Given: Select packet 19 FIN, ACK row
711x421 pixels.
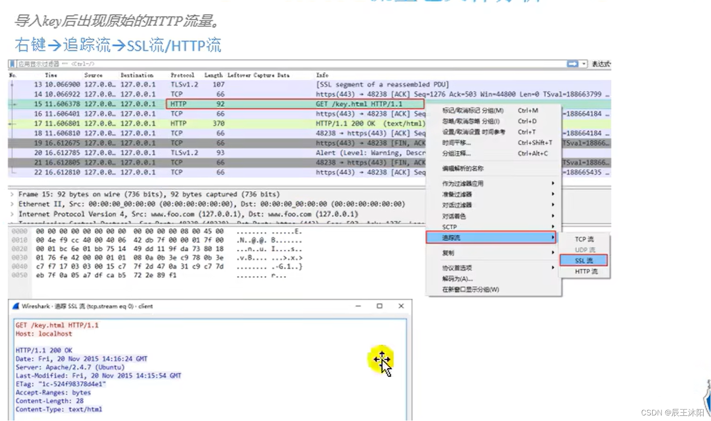Looking at the screenshot, I should coord(217,143).
